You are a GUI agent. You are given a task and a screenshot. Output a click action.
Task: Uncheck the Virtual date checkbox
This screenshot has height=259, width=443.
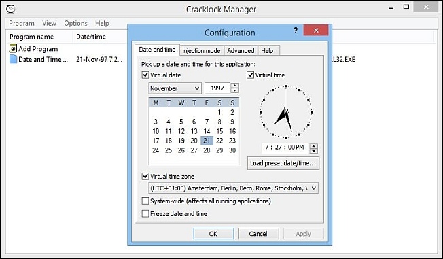(x=145, y=75)
